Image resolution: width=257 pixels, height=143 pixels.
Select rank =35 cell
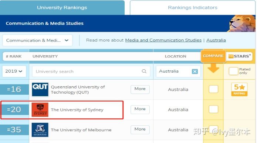coord(14,130)
